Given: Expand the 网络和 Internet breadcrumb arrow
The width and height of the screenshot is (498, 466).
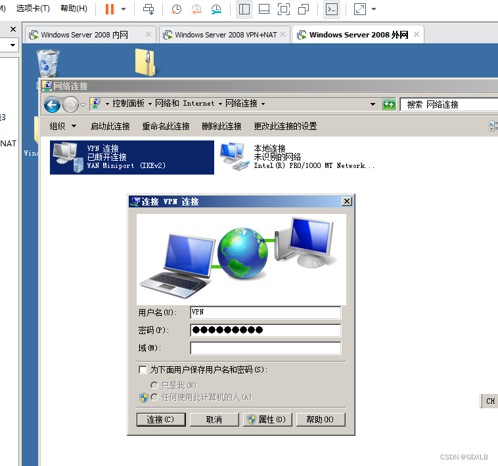Looking at the screenshot, I should [x=220, y=104].
